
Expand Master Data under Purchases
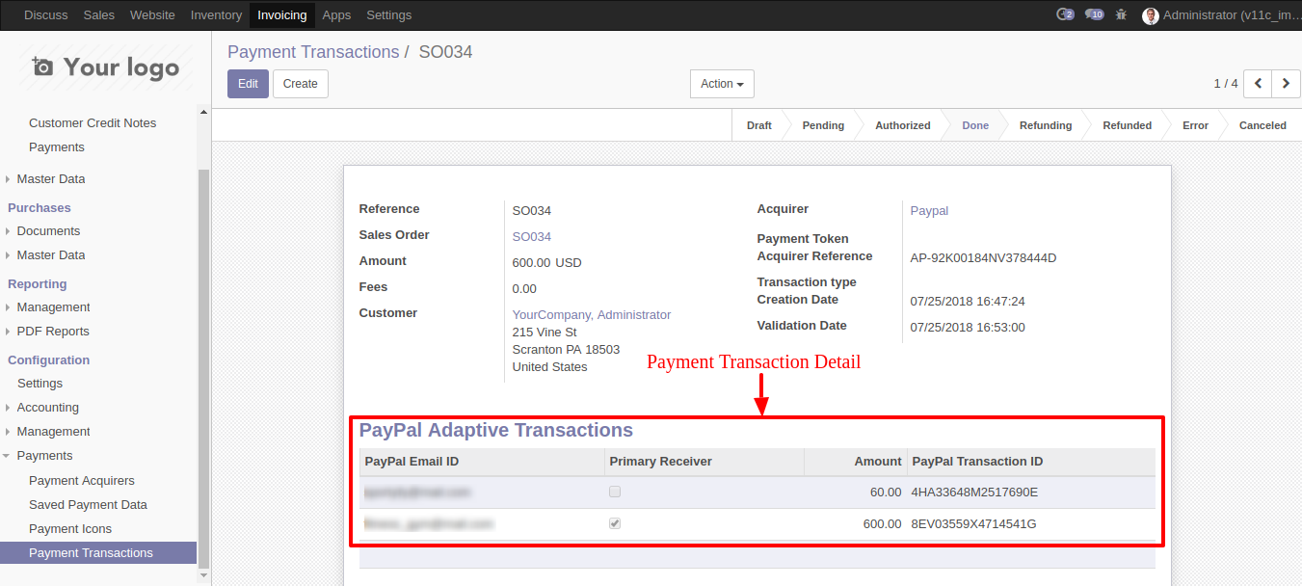51,255
